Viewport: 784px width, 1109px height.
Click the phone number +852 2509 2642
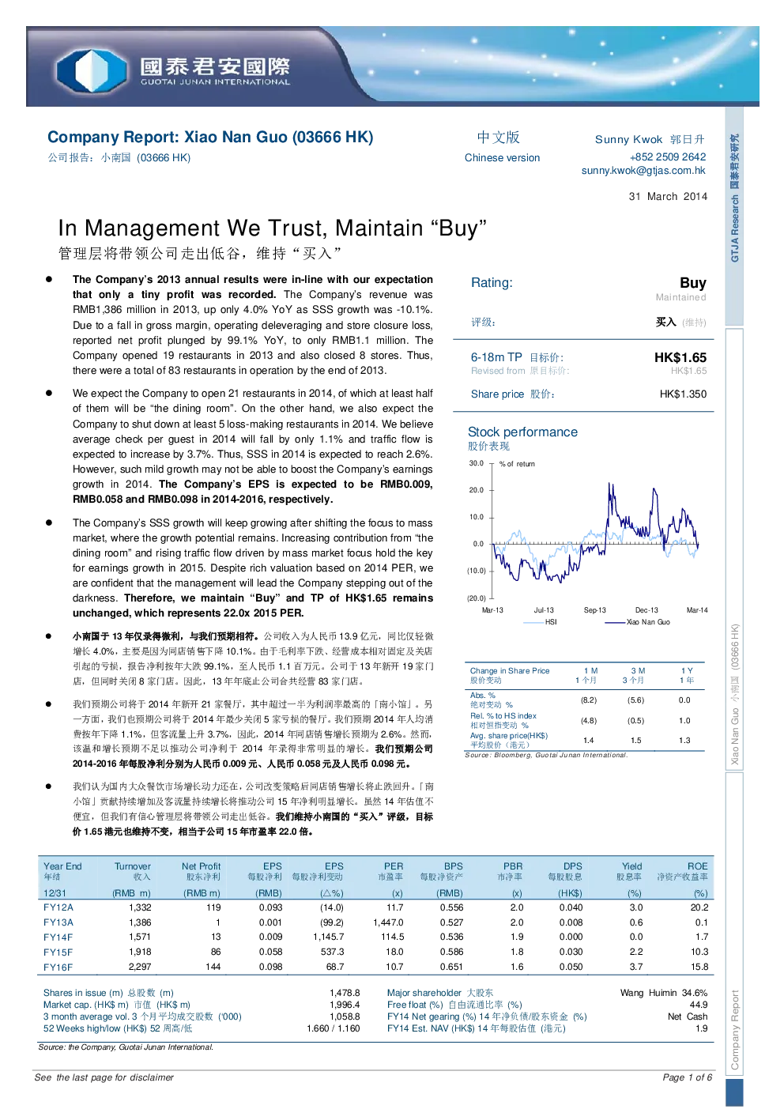[x=668, y=157]
